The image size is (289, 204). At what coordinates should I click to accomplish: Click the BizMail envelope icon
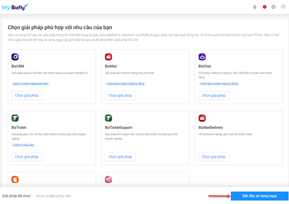tap(108, 57)
